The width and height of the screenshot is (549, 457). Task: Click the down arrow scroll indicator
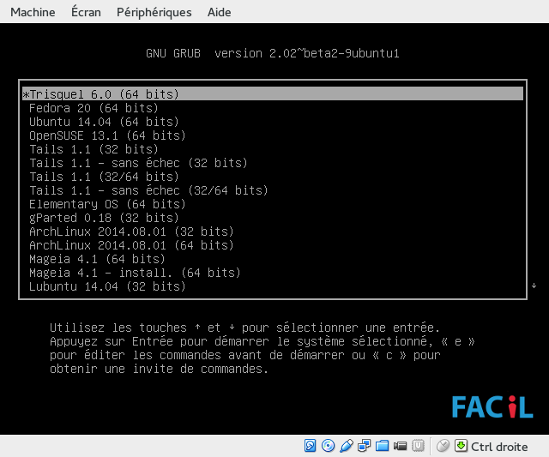click(x=534, y=286)
